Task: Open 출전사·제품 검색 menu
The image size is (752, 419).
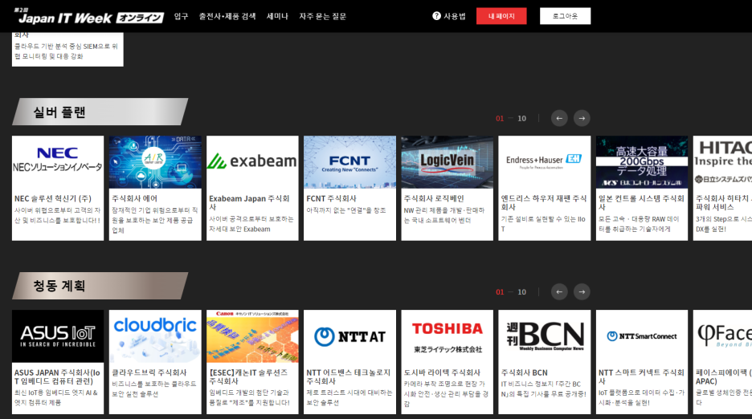Action: point(227,16)
